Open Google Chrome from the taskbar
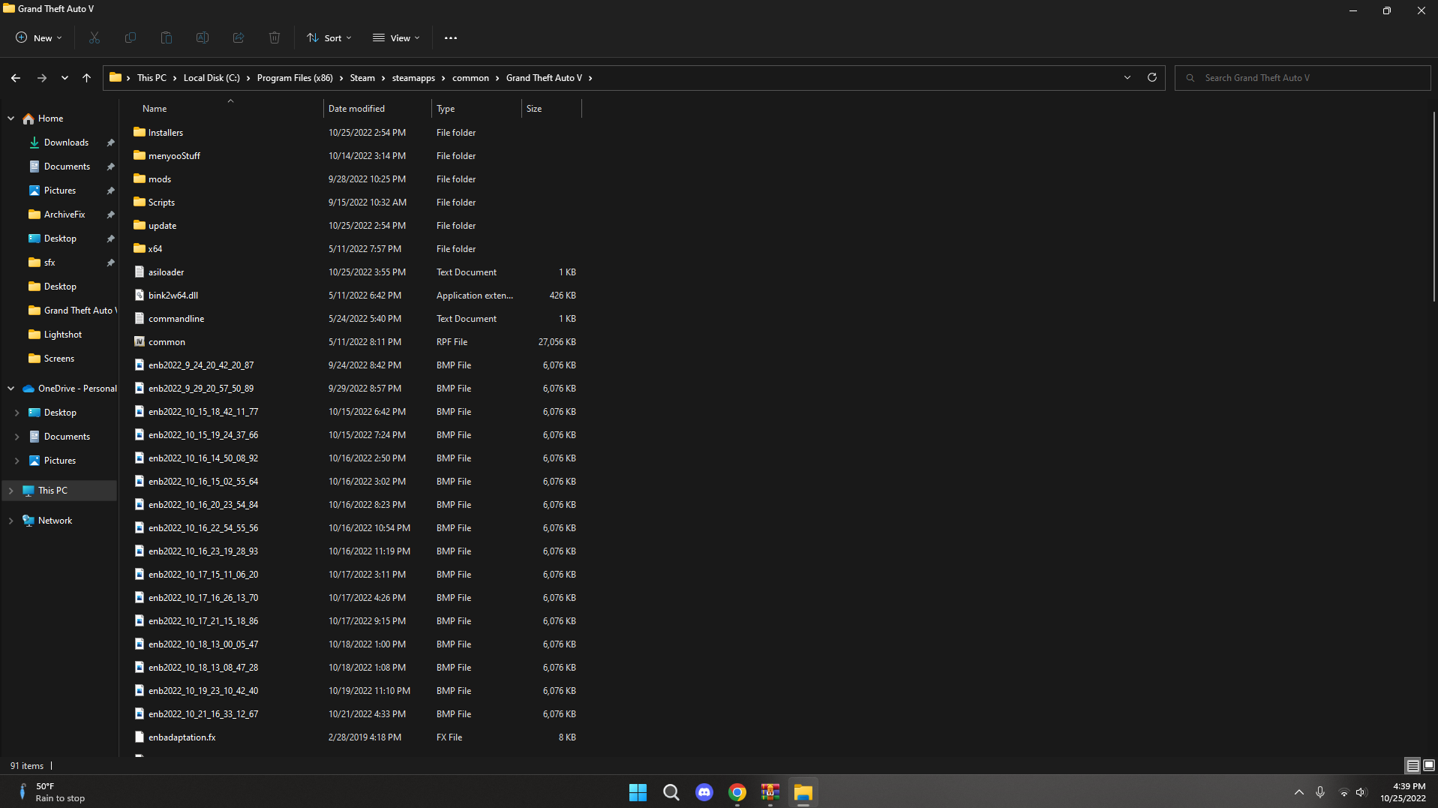 point(737,792)
